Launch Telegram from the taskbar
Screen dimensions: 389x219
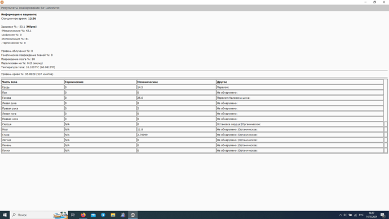coord(103,215)
